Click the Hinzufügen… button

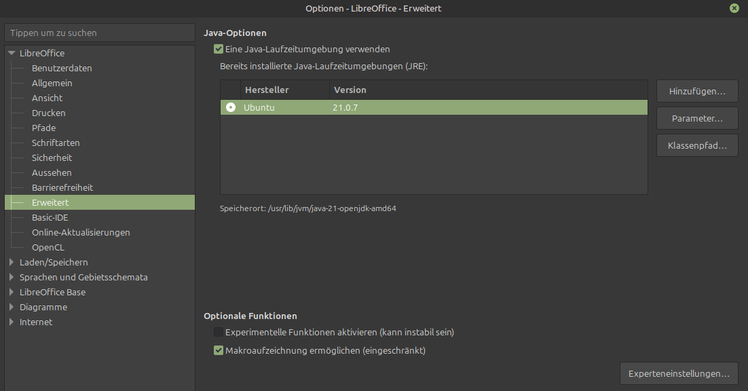698,91
